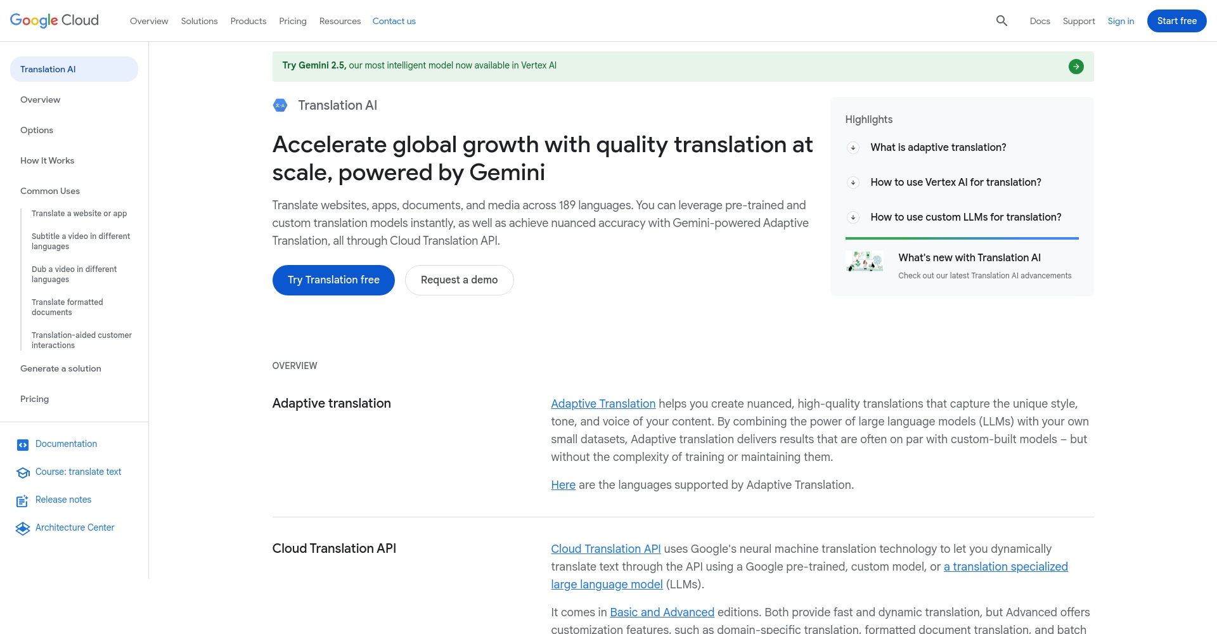The width and height of the screenshot is (1217, 634).
Task: Click the green arrow on Gemini banner
Action: tap(1076, 67)
